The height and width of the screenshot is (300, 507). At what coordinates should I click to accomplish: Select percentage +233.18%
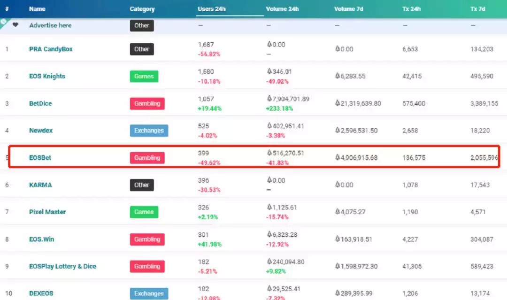point(279,108)
